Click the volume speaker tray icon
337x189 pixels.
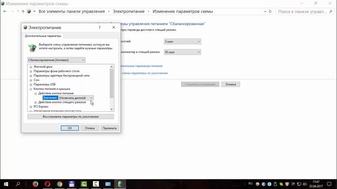pos(304,184)
